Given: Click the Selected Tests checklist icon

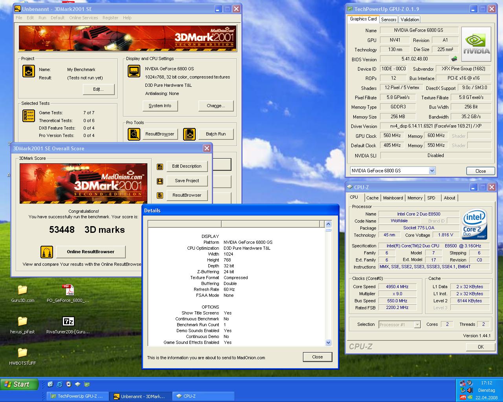Looking at the screenshot, I should coord(29,116).
